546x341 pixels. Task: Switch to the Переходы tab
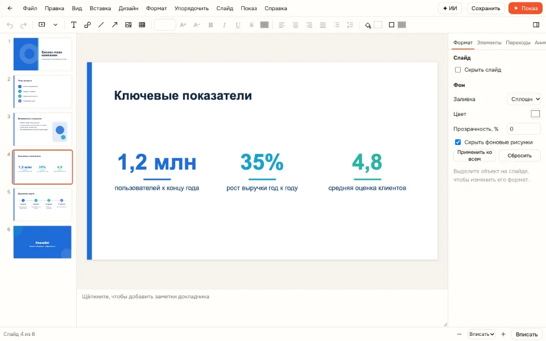[x=518, y=43]
